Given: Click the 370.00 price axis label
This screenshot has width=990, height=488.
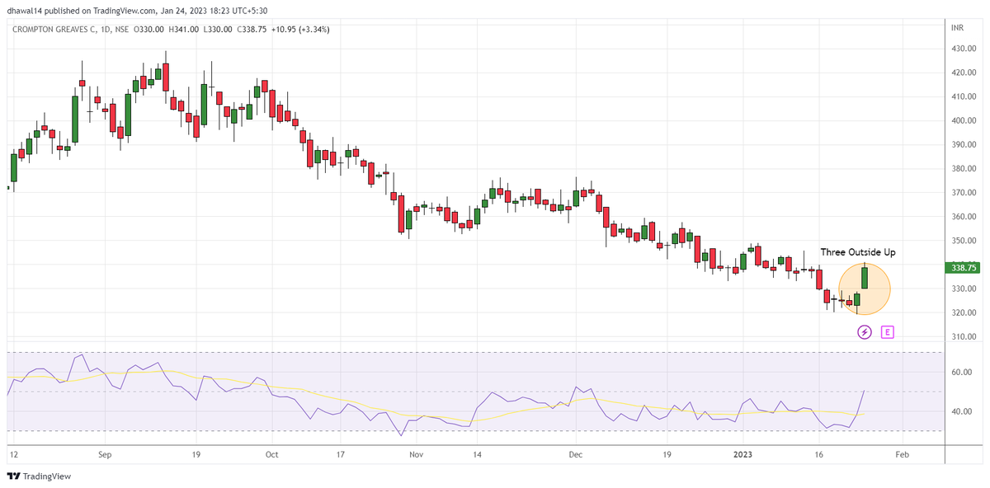Looking at the screenshot, I should [963, 193].
